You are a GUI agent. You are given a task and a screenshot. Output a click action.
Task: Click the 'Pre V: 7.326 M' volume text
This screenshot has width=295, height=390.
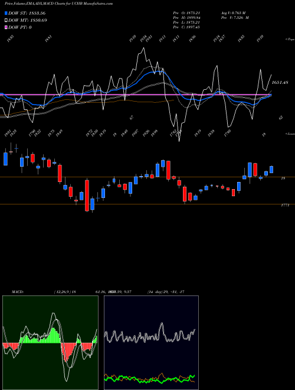pyautogui.click(x=235, y=17)
